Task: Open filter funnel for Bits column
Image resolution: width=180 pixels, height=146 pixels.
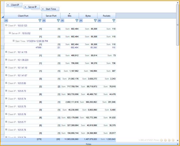Action: 77,21
